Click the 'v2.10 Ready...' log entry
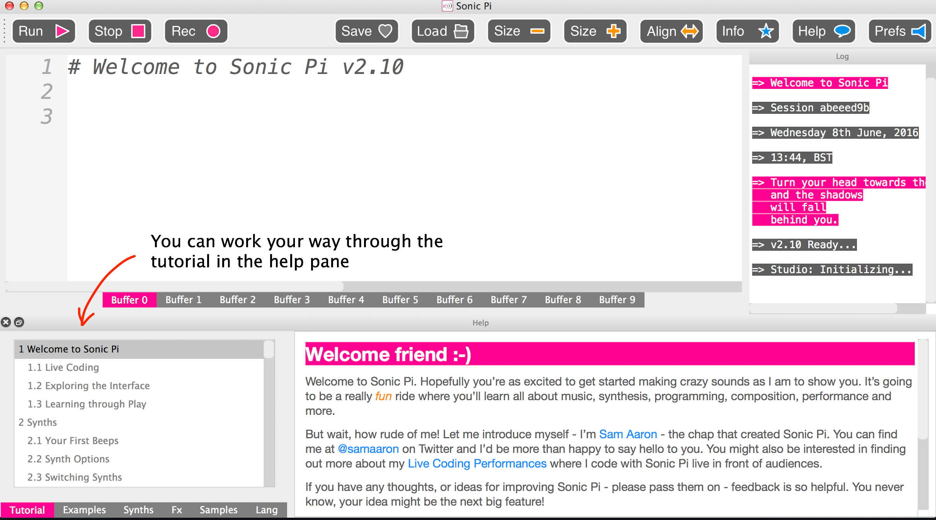This screenshot has height=520, width=936. tap(804, 245)
